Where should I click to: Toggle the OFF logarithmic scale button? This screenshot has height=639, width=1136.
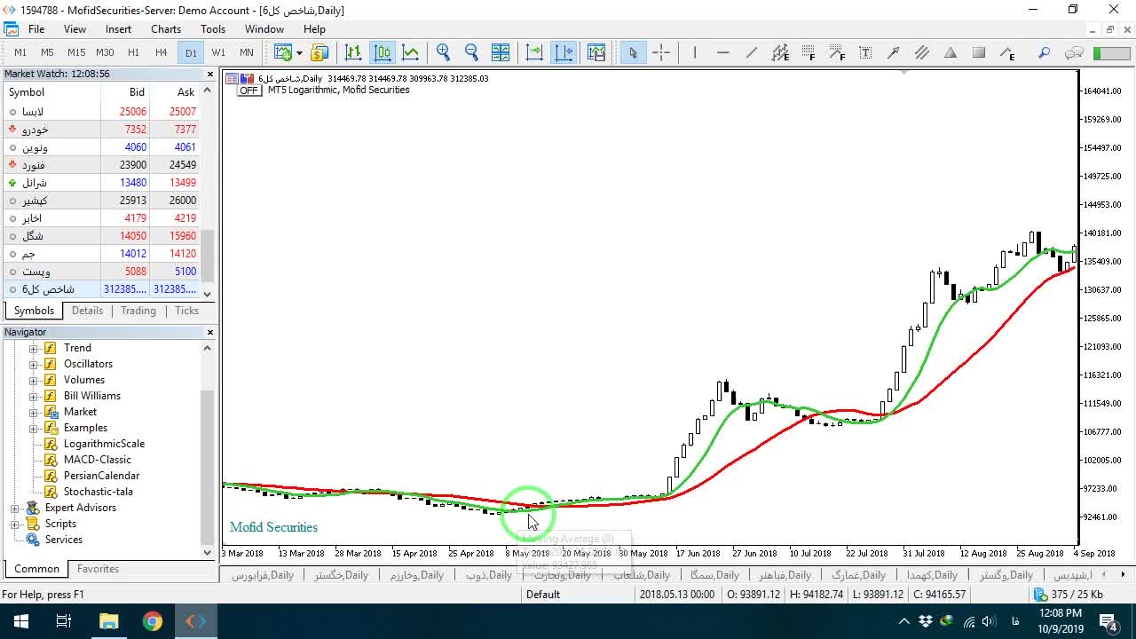click(x=248, y=91)
